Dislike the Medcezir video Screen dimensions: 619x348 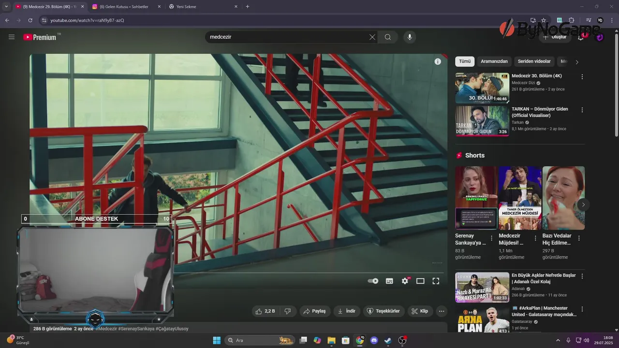pos(288,311)
